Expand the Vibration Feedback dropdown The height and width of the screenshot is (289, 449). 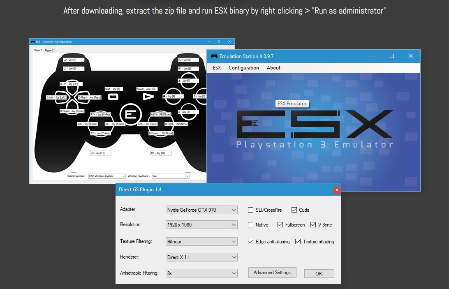point(170,176)
